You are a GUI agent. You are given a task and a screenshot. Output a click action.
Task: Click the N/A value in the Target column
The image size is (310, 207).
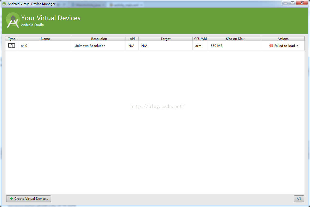(144, 46)
